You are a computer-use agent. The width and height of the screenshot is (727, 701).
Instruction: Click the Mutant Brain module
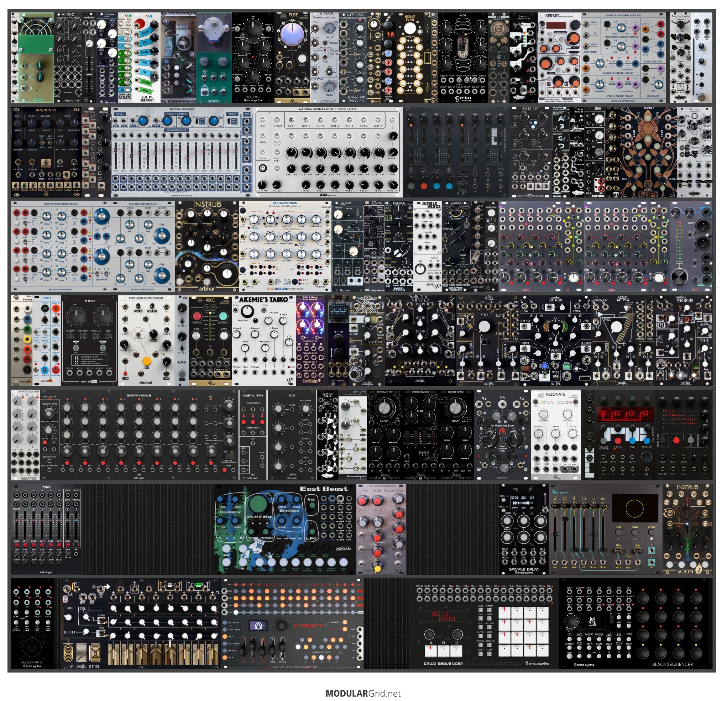(x=409, y=58)
